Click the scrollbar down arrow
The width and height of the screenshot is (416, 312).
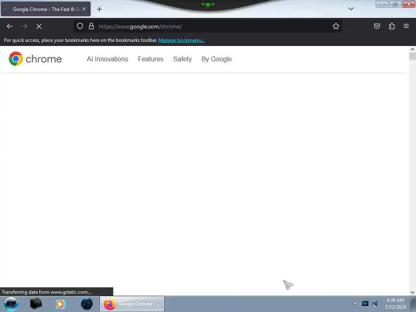coord(412,292)
